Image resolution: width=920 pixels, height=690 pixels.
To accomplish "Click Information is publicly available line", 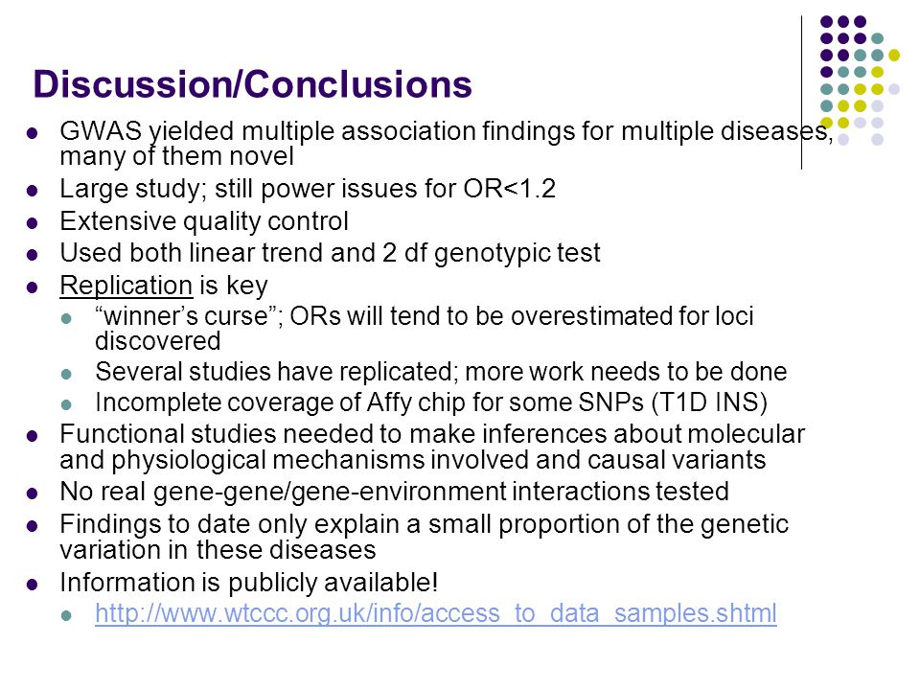I will [249, 582].
